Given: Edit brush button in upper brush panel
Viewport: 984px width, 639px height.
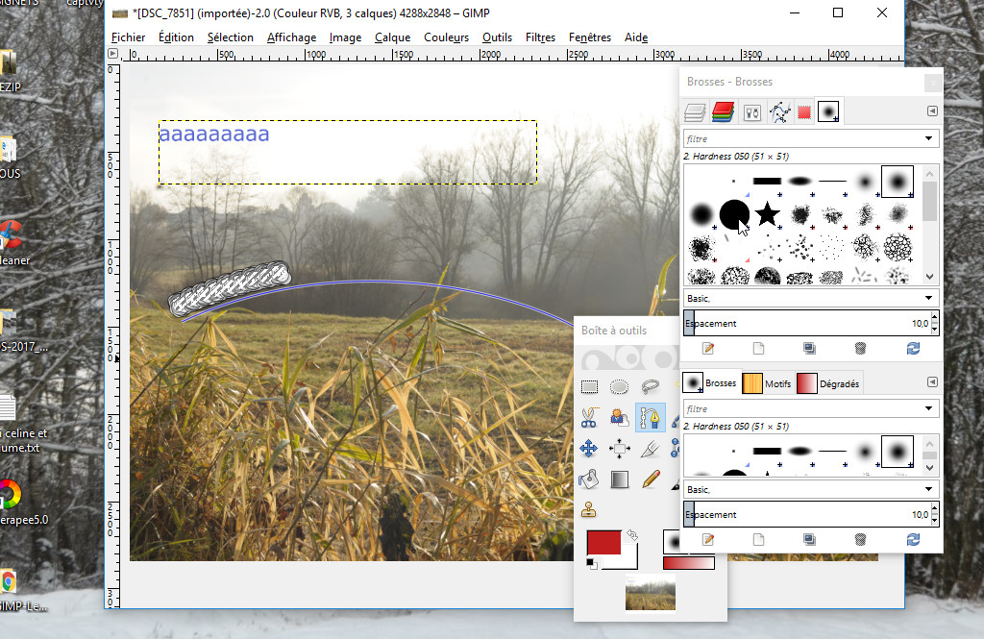Looking at the screenshot, I should [x=708, y=349].
